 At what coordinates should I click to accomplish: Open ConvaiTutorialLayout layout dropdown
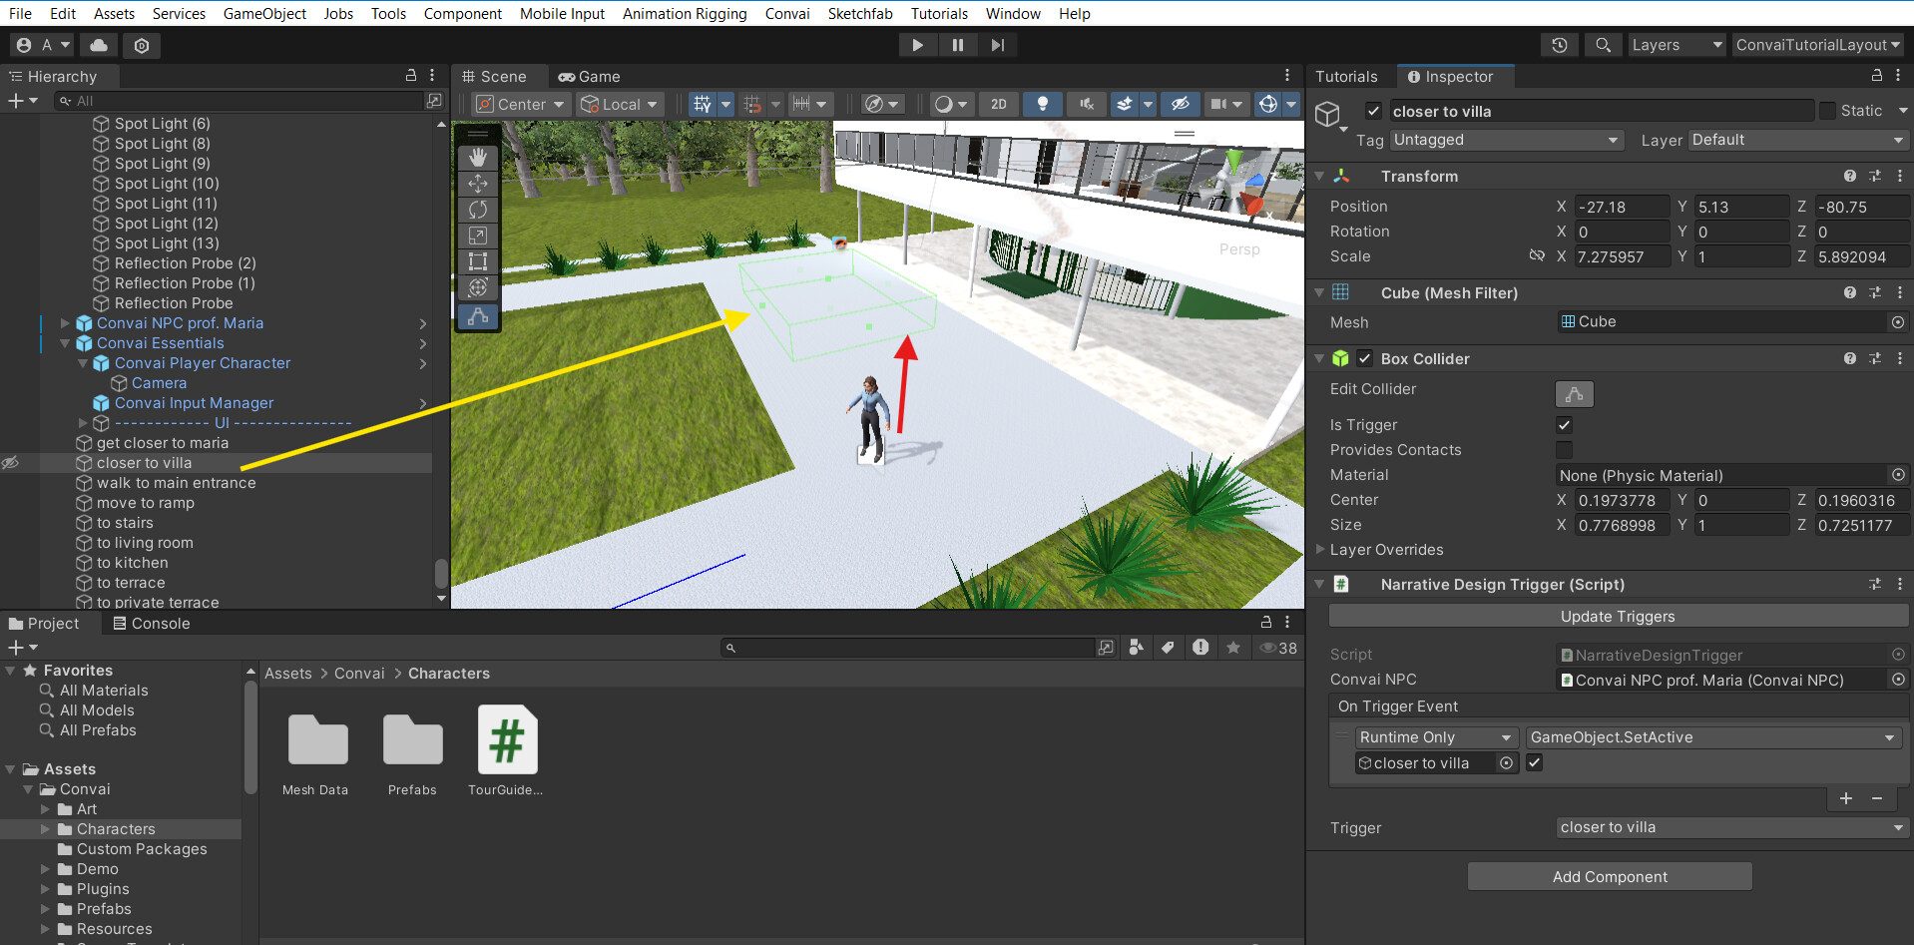pyautogui.click(x=1818, y=45)
